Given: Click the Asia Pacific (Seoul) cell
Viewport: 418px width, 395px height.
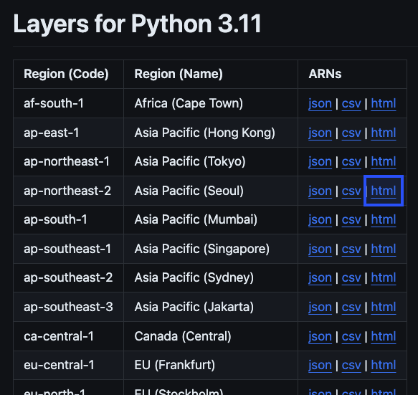Looking at the screenshot, I should click(211, 191).
